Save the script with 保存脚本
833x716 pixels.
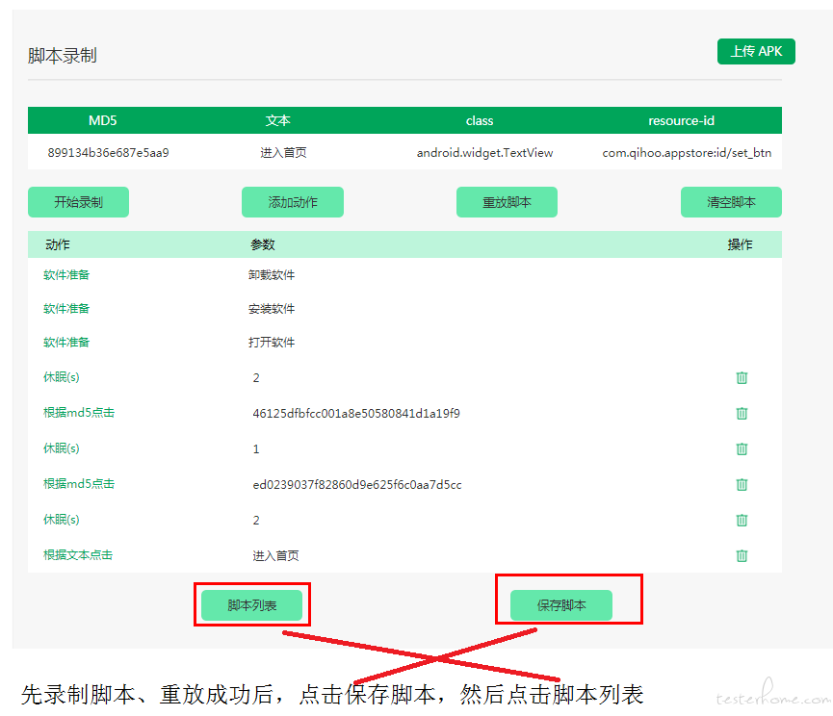pyautogui.click(x=561, y=605)
